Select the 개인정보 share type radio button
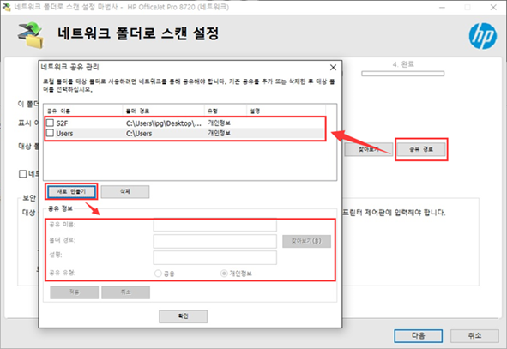The height and width of the screenshot is (349, 507). pyautogui.click(x=224, y=274)
